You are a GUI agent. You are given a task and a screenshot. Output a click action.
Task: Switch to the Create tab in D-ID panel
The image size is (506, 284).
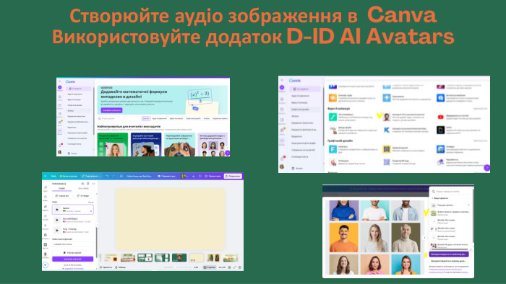click(61, 188)
